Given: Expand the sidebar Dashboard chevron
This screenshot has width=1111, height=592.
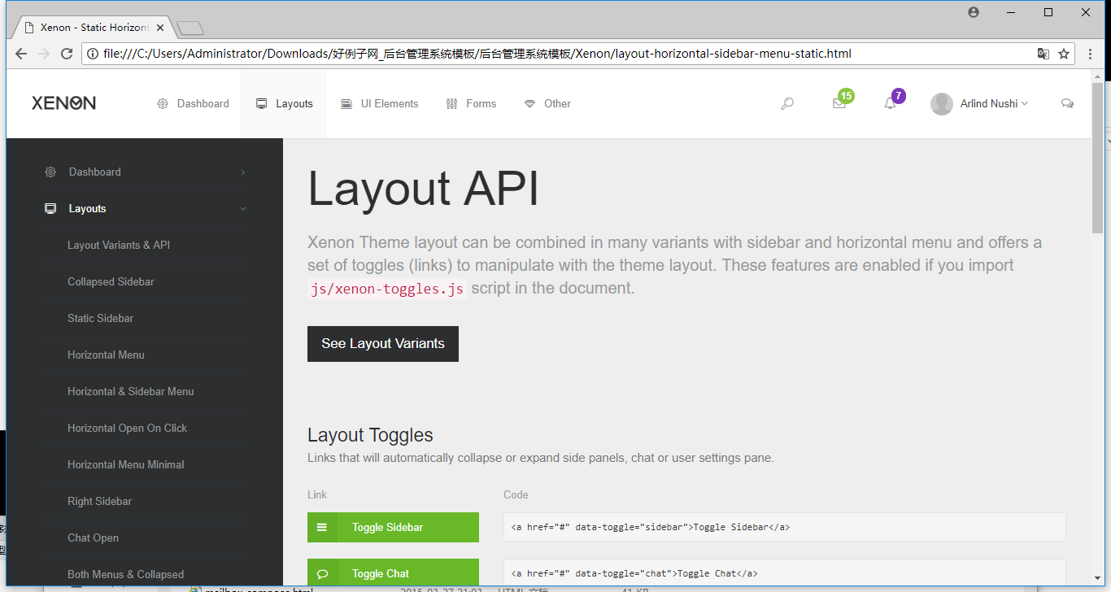Looking at the screenshot, I should pos(242,172).
